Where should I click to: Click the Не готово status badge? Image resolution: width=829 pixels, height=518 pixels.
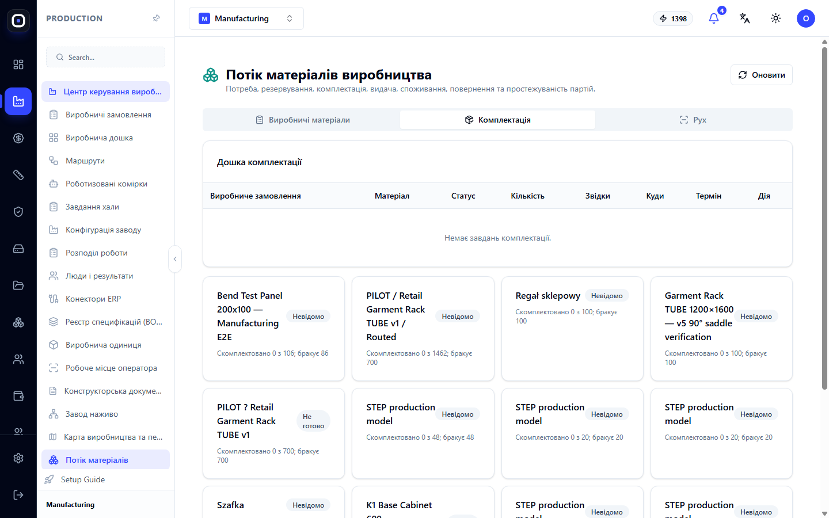point(313,421)
